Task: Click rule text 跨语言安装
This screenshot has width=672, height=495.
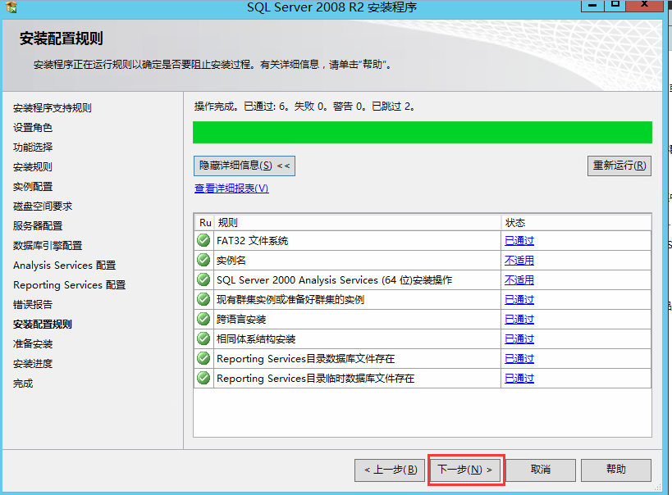Action: (241, 320)
